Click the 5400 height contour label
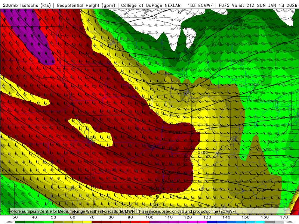This screenshot has width=299, height=224. pyautogui.click(x=203, y=152)
